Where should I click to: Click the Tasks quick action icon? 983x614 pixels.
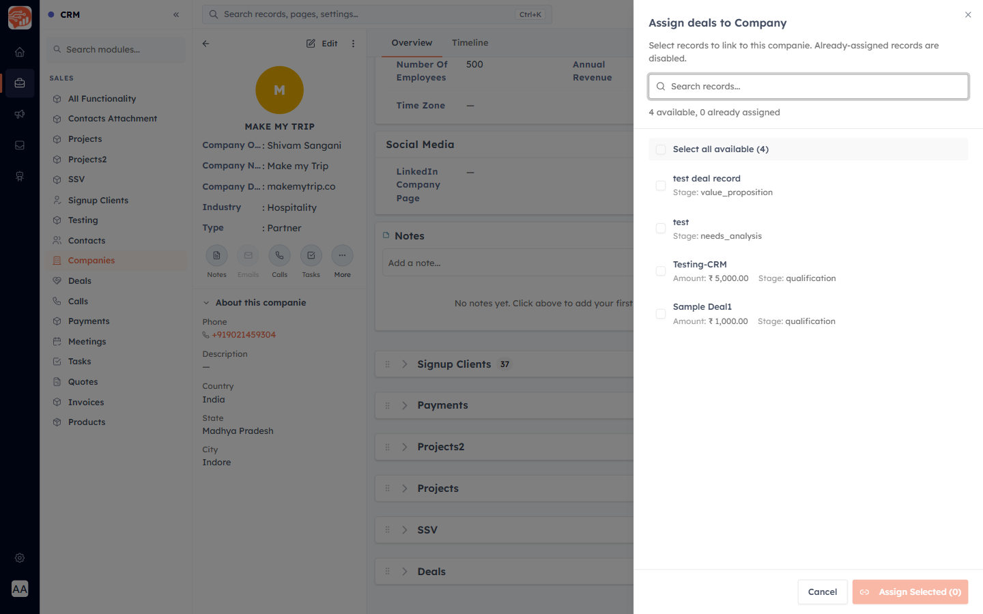tap(311, 255)
